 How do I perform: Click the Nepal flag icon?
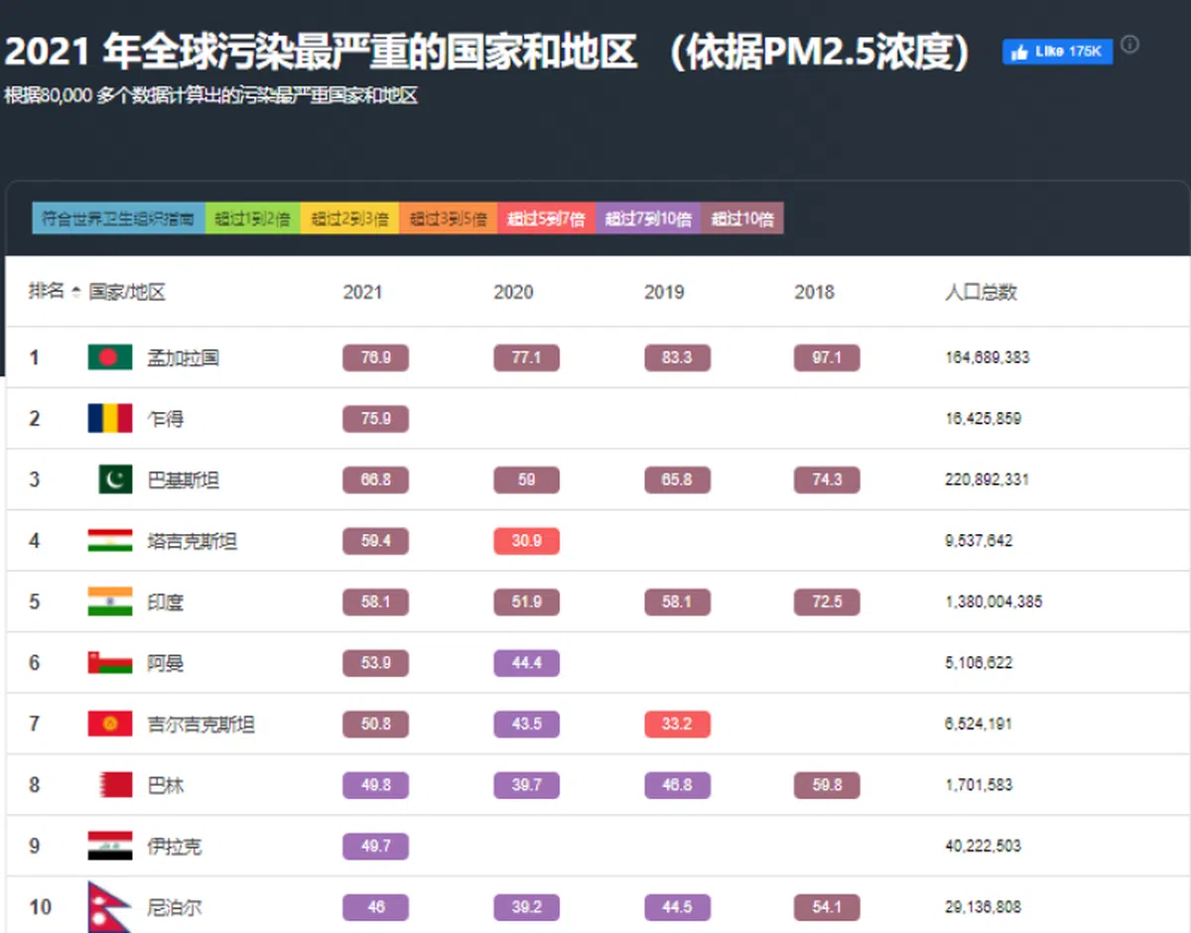[x=107, y=906]
